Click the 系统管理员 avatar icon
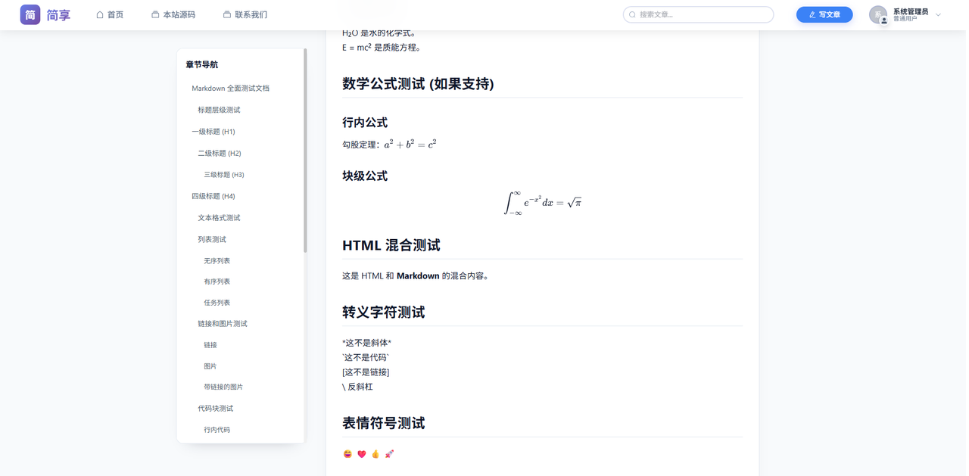969x476 pixels. tap(879, 14)
